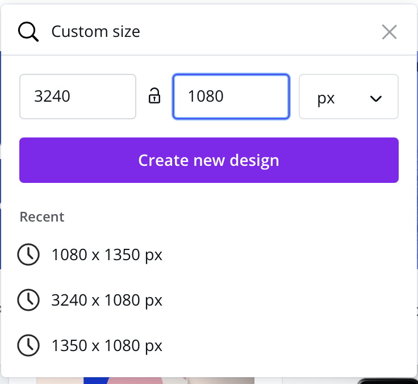Click the Recent section heading

tap(42, 217)
